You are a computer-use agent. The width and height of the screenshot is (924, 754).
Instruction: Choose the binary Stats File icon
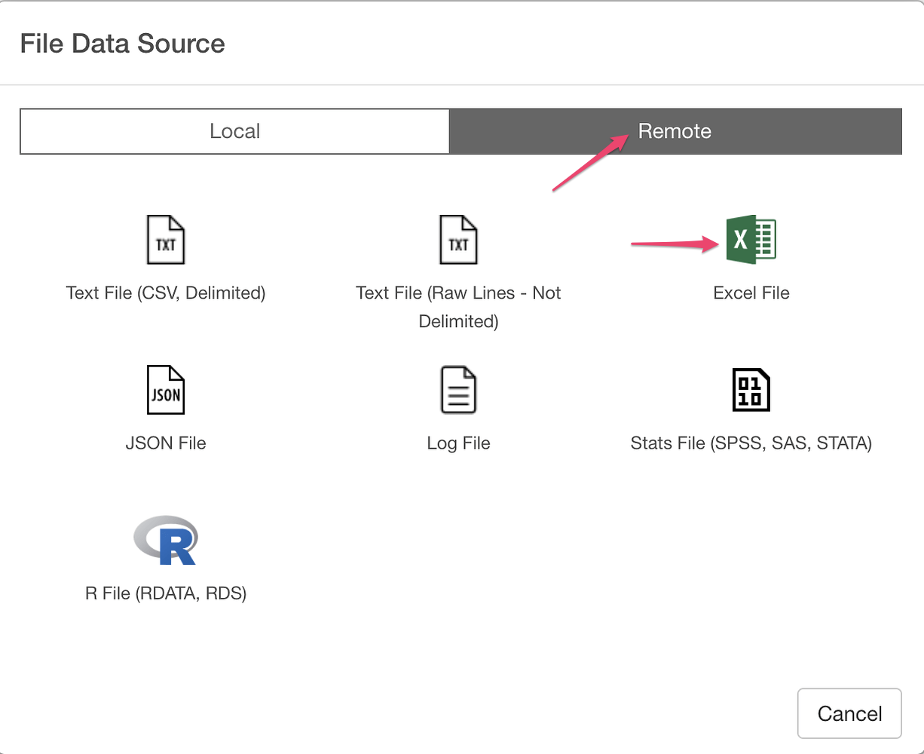pyautogui.click(x=751, y=390)
